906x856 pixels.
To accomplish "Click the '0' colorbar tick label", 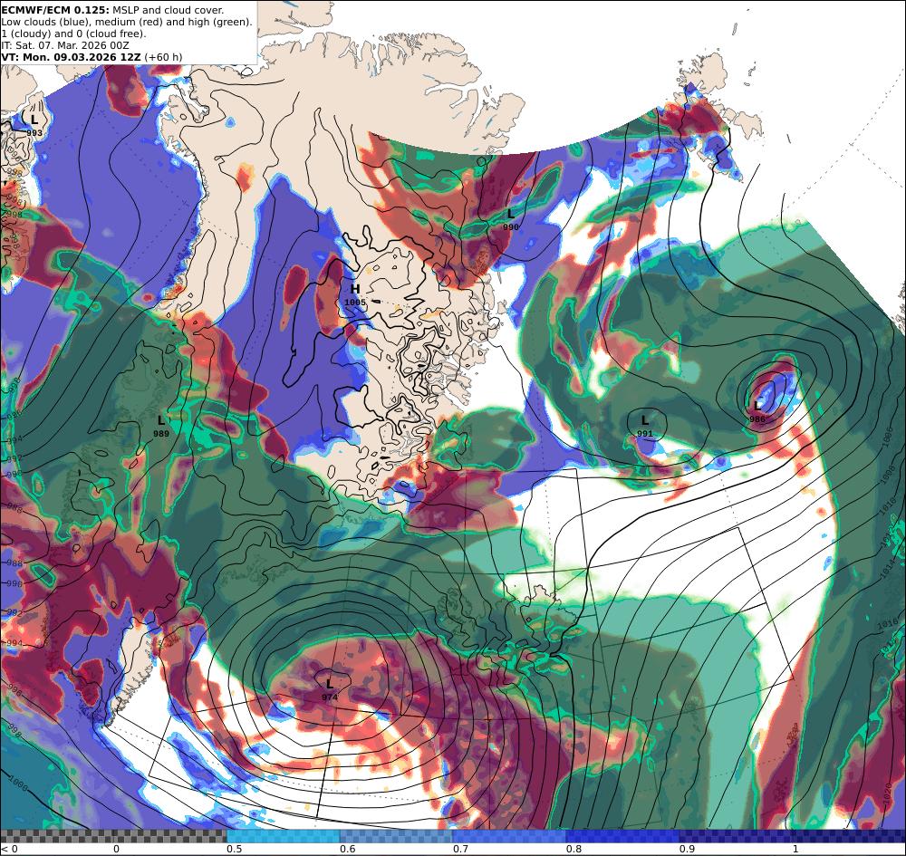I will 116,849.
